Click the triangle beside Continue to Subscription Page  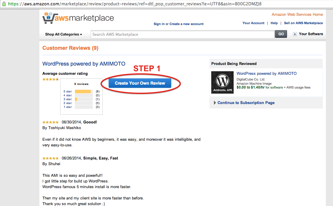215,103
